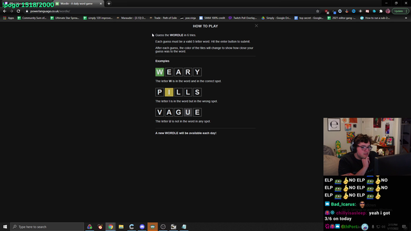Viewport: 411px width, 231px height.
Task: Open the top secret Google doc bookmark
Action: click(309, 18)
